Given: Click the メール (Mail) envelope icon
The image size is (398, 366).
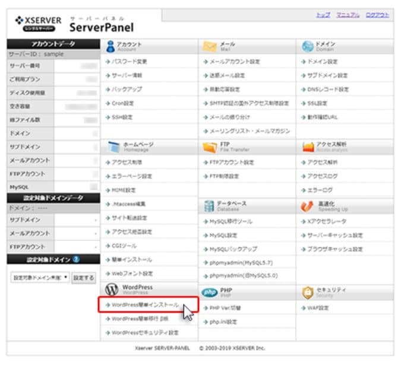Looking at the screenshot, I should 209,46.
